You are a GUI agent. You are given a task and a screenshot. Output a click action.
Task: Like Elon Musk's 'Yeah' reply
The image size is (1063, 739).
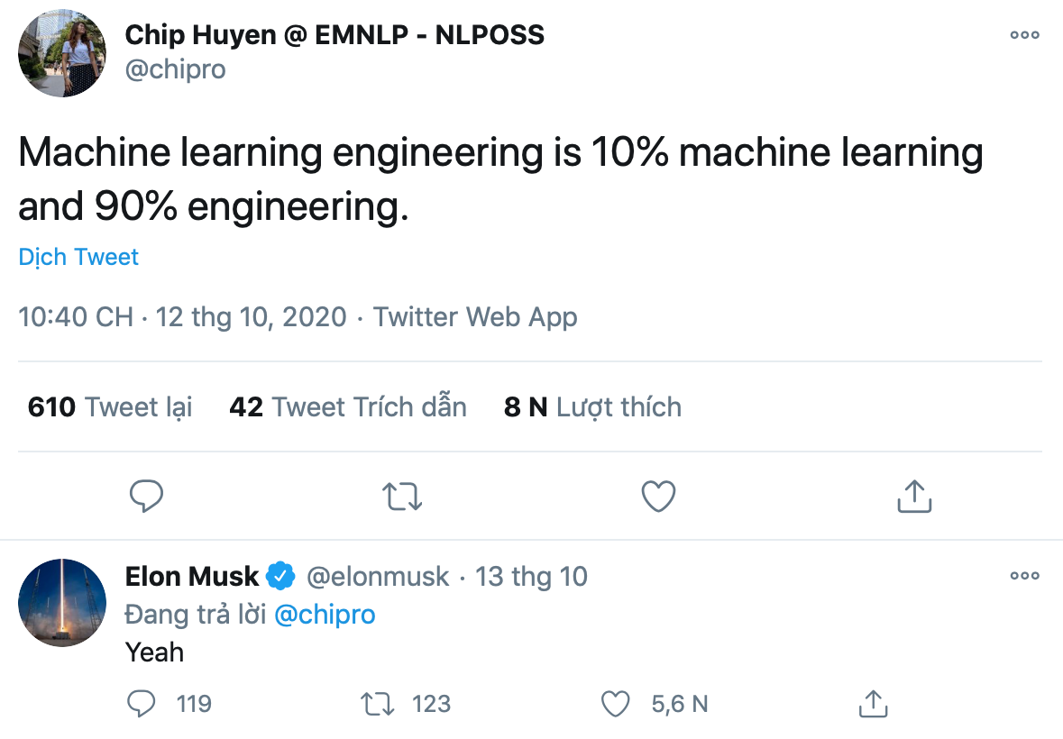[615, 704]
